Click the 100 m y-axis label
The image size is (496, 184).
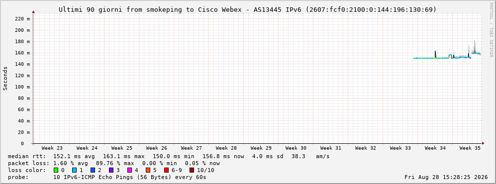tap(23, 87)
